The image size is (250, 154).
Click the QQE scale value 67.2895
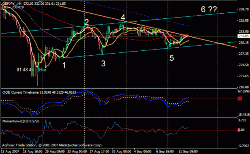tap(244, 91)
